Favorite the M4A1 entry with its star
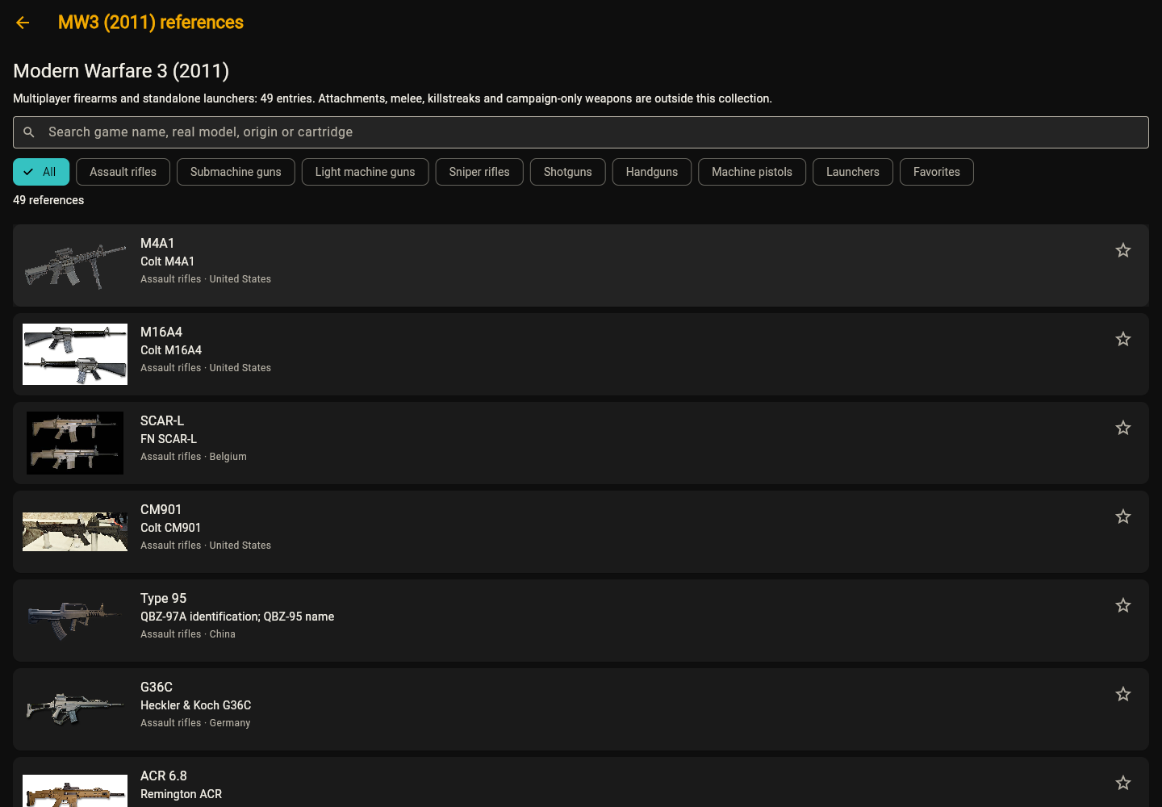The image size is (1162, 807). [1123, 250]
